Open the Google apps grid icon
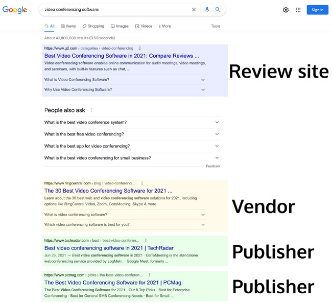Screen dimensions: 332x303 point(298,10)
